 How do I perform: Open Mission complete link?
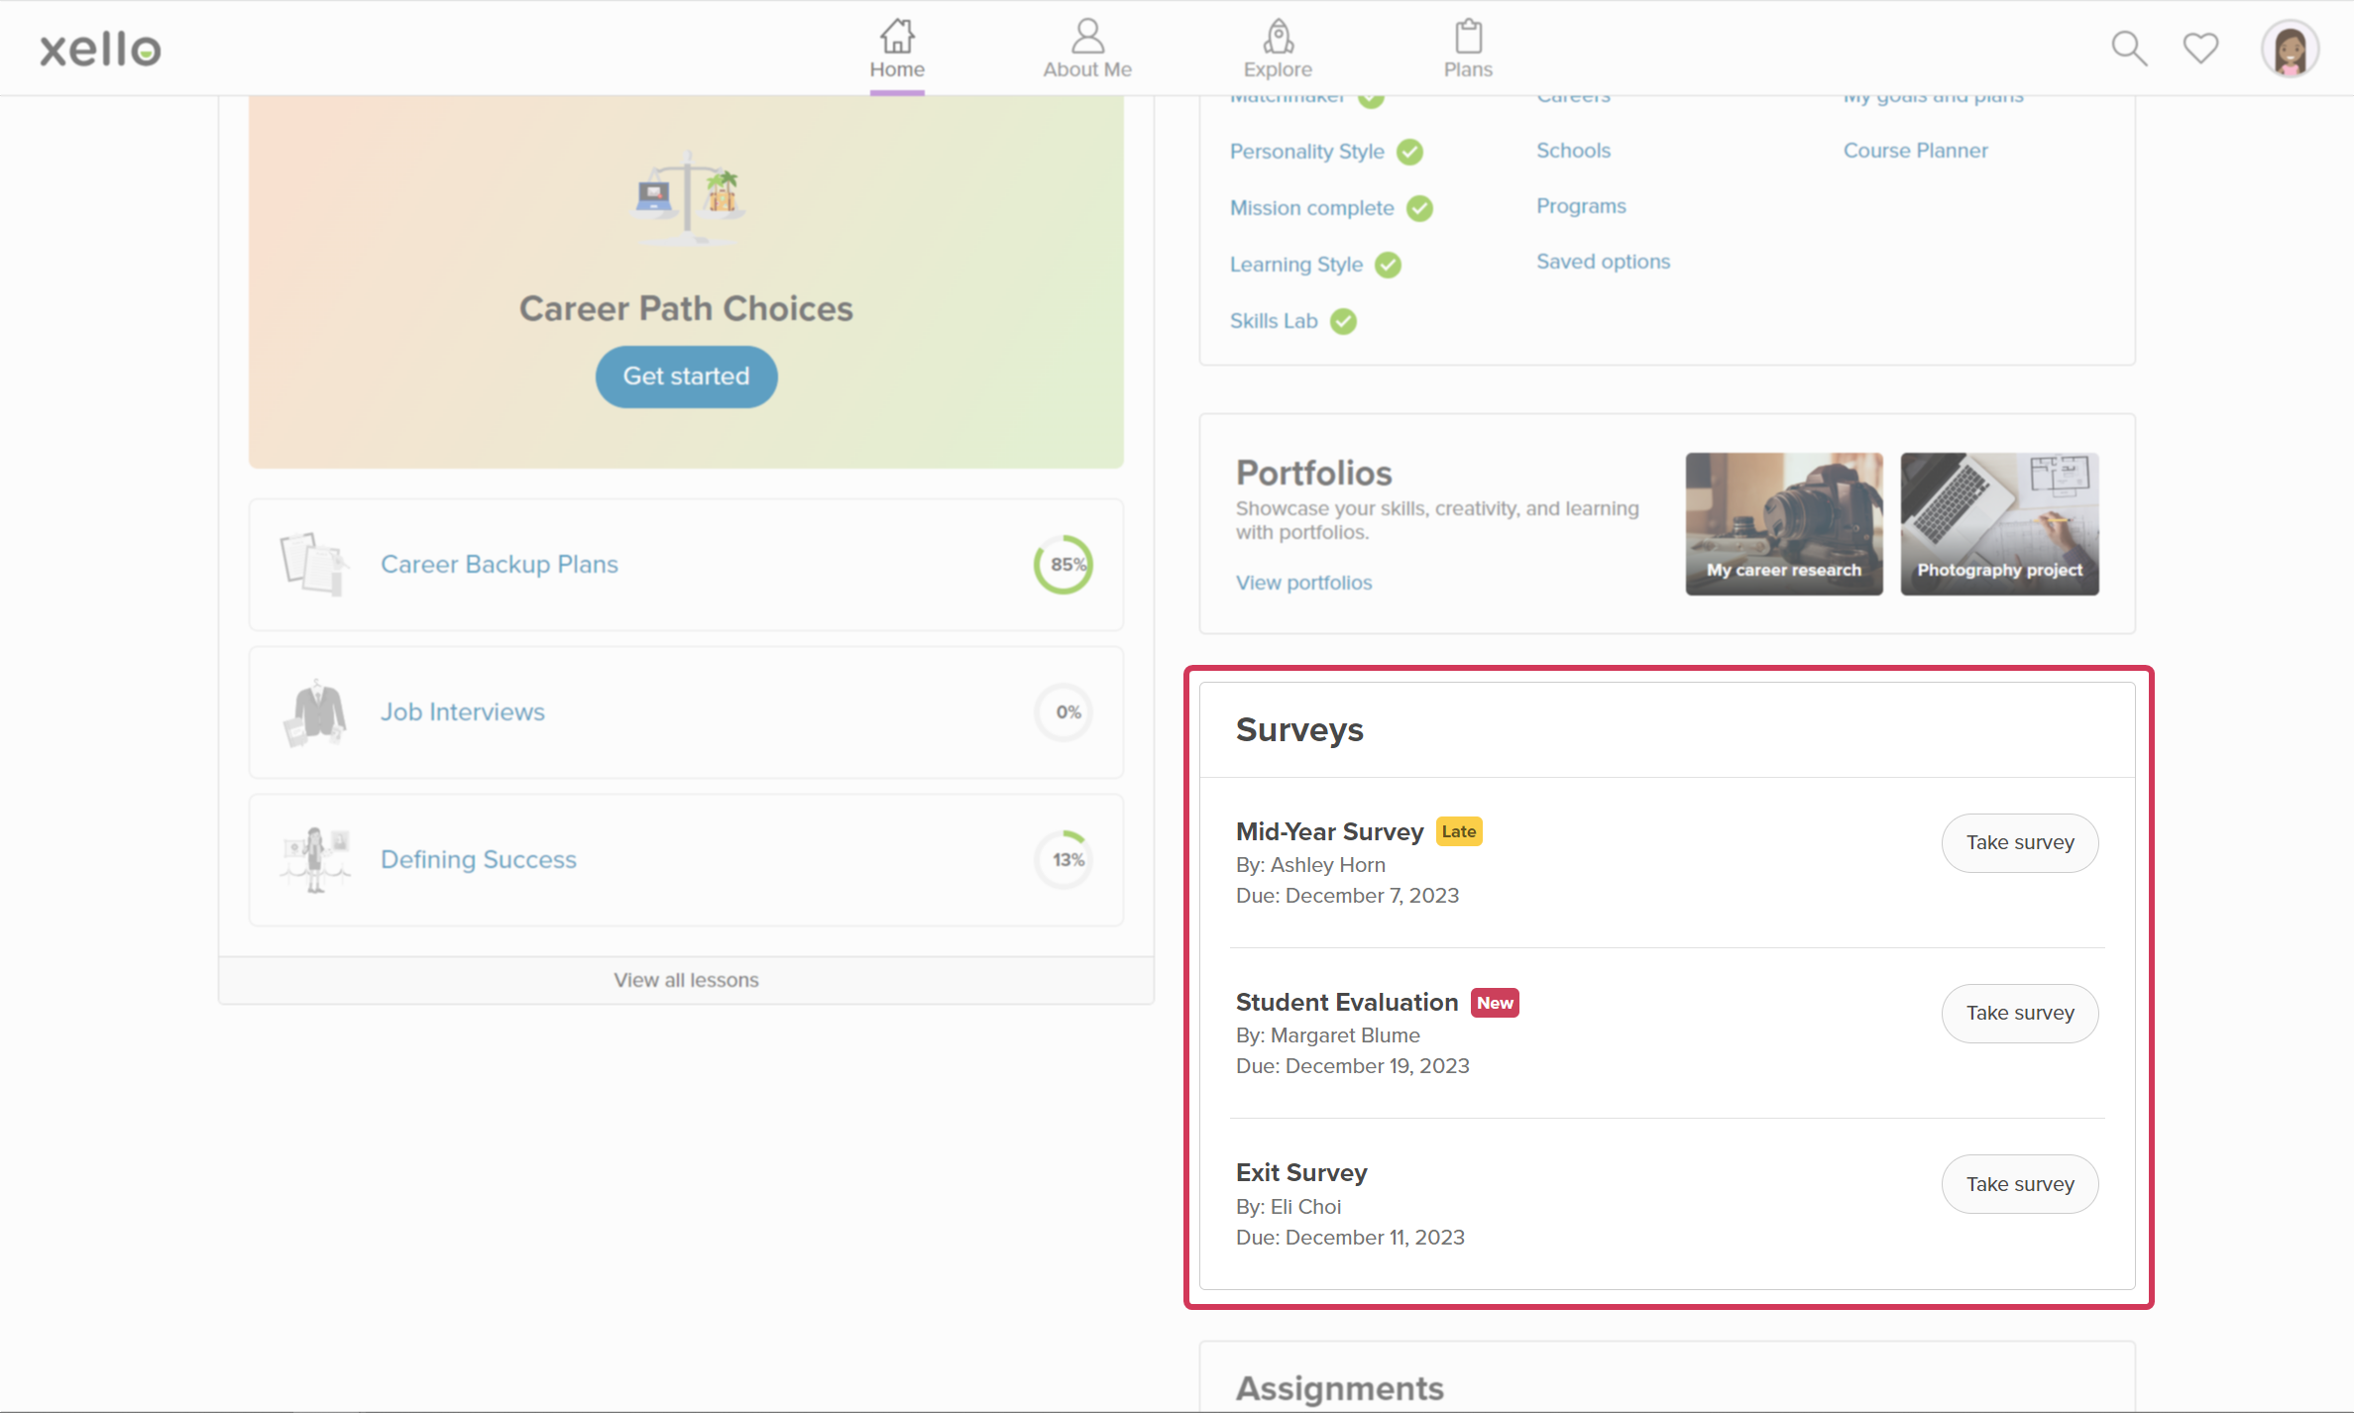point(1311,208)
